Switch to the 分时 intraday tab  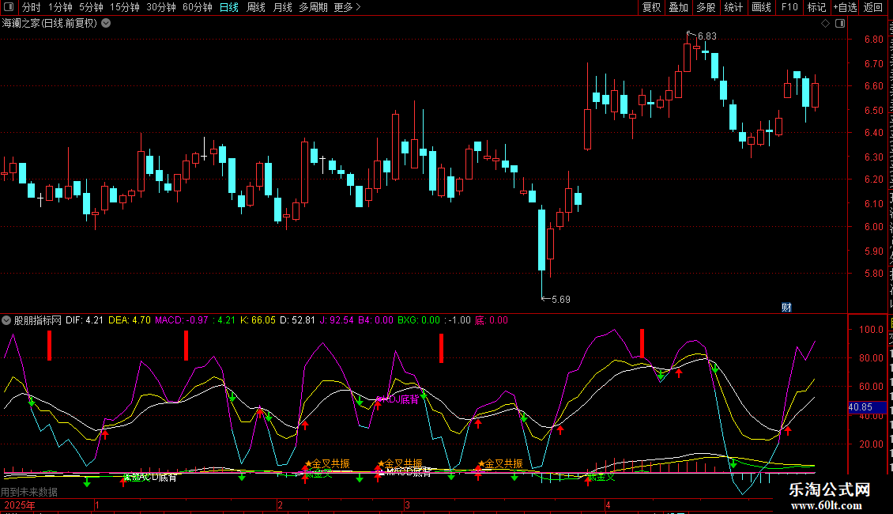(32, 7)
